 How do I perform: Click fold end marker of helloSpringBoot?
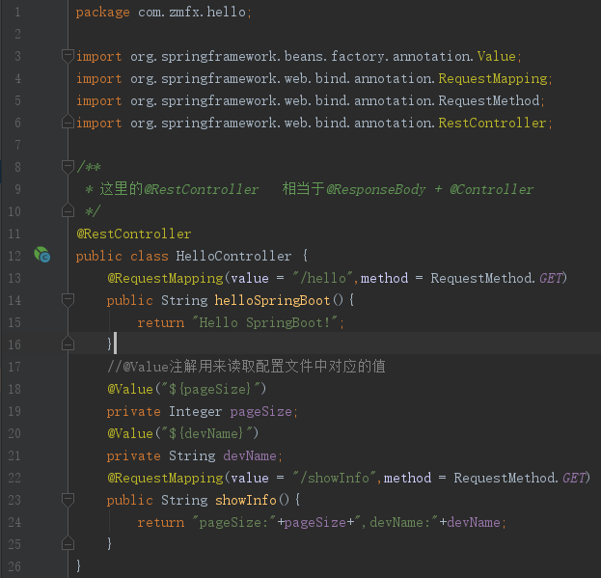(68, 344)
